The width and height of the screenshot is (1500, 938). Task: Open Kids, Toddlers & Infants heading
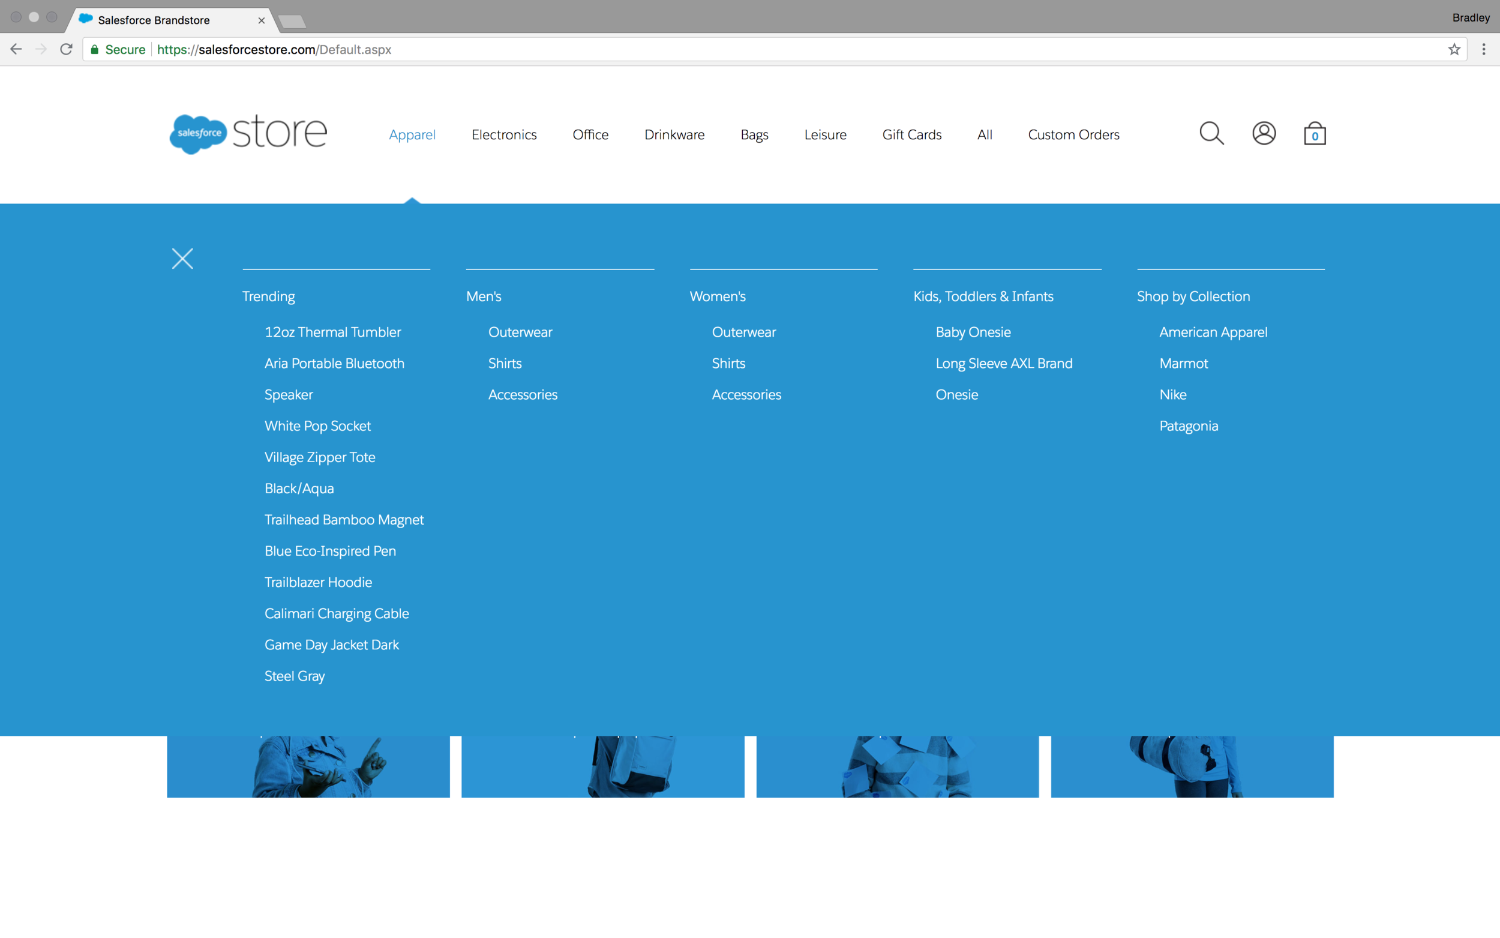(x=983, y=296)
